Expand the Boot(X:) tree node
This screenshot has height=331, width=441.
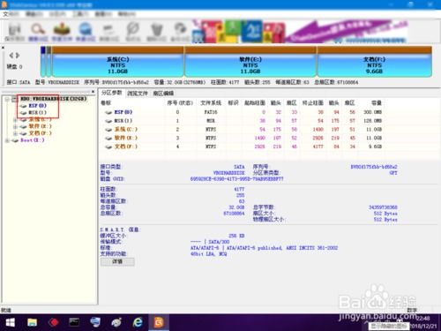pyautogui.click(x=7, y=140)
